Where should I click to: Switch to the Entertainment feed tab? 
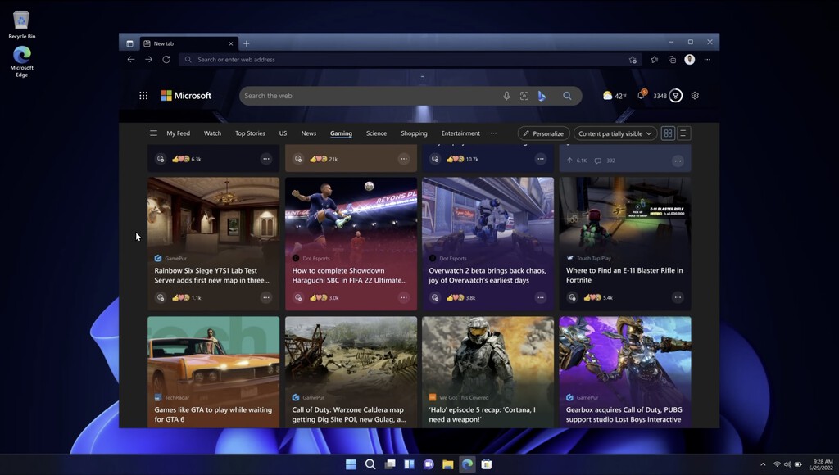tap(460, 133)
